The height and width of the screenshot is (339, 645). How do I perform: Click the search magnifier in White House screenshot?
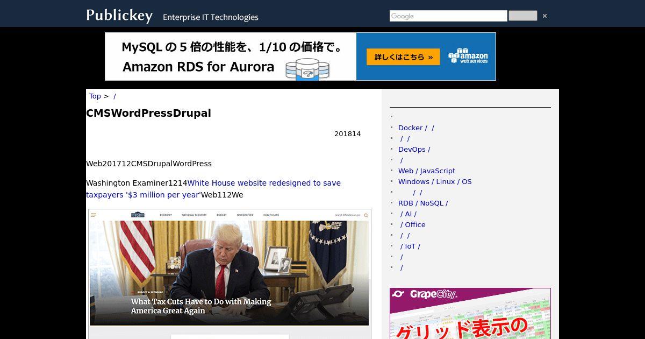point(367,215)
